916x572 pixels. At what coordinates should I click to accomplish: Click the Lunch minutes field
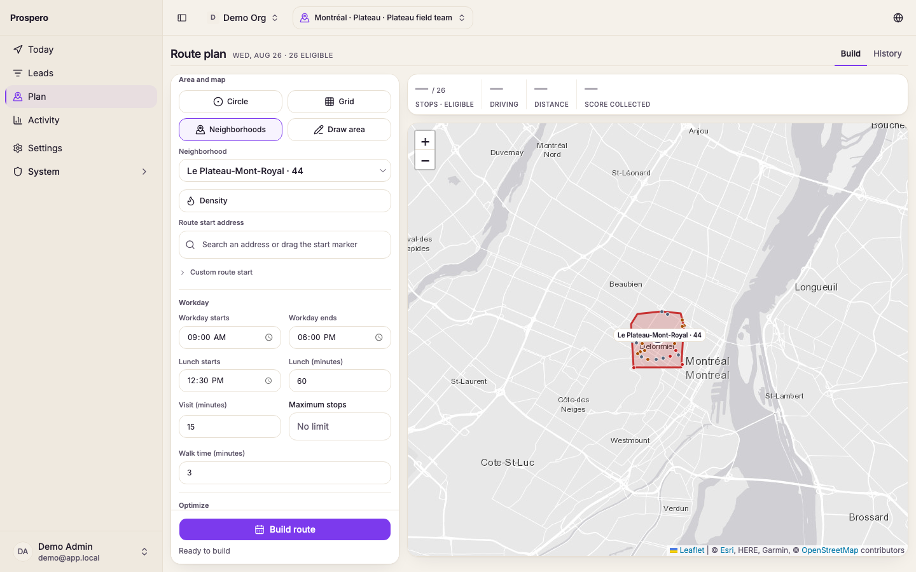point(340,381)
